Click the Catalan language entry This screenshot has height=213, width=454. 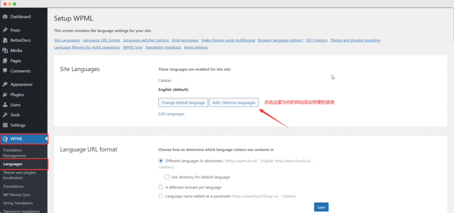[x=165, y=81]
